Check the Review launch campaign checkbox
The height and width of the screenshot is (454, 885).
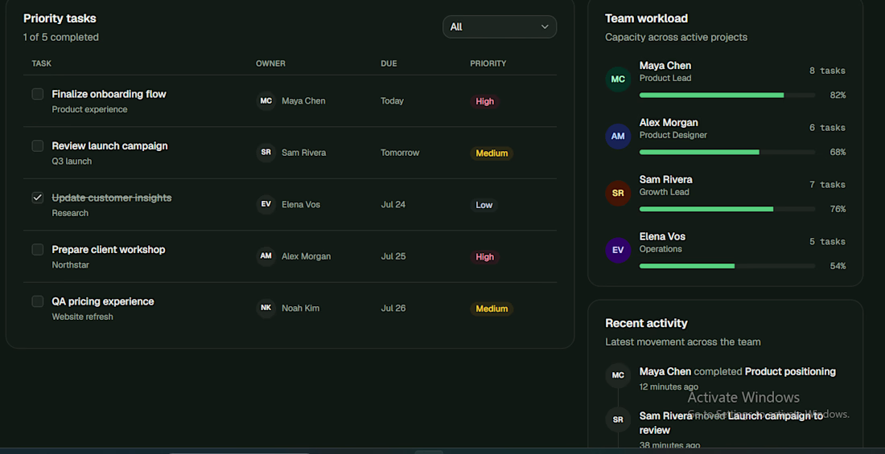37,146
